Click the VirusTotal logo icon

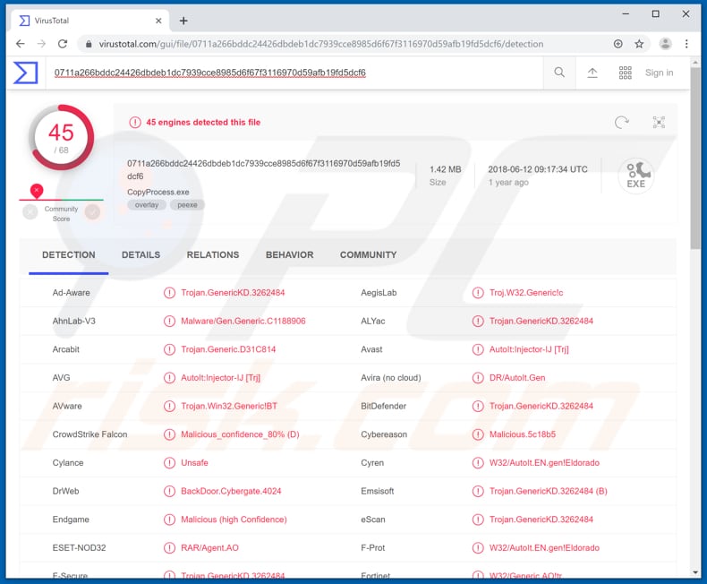click(x=26, y=73)
